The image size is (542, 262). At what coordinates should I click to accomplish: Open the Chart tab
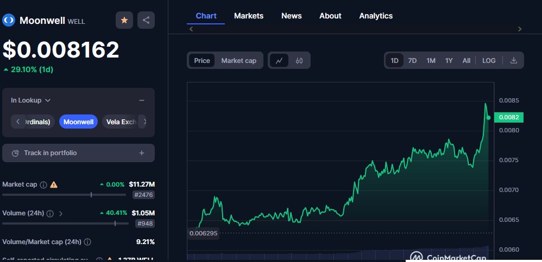(206, 16)
